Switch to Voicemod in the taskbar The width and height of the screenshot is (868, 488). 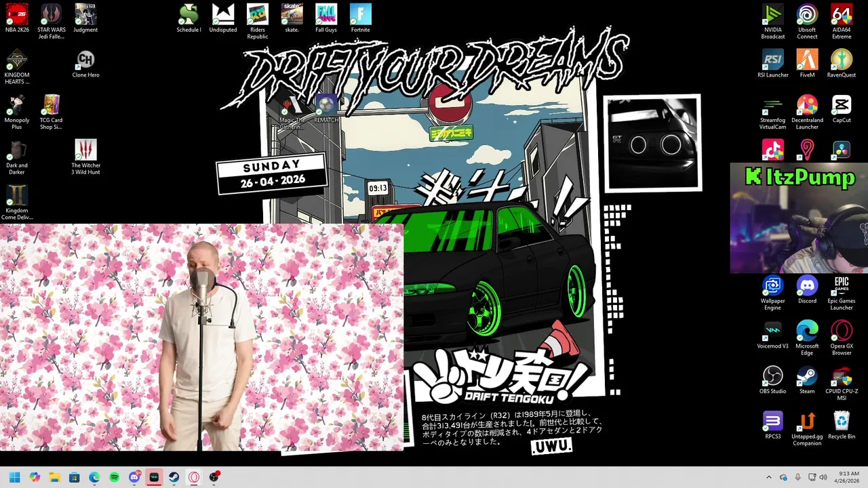[x=154, y=477]
